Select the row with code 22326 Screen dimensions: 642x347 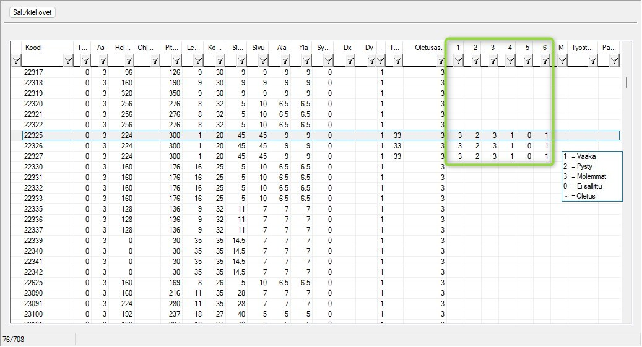click(321, 146)
